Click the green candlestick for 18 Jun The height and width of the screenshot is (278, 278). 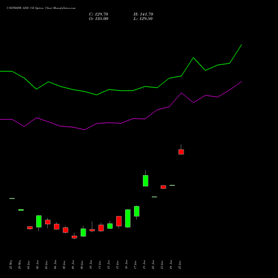(146, 181)
